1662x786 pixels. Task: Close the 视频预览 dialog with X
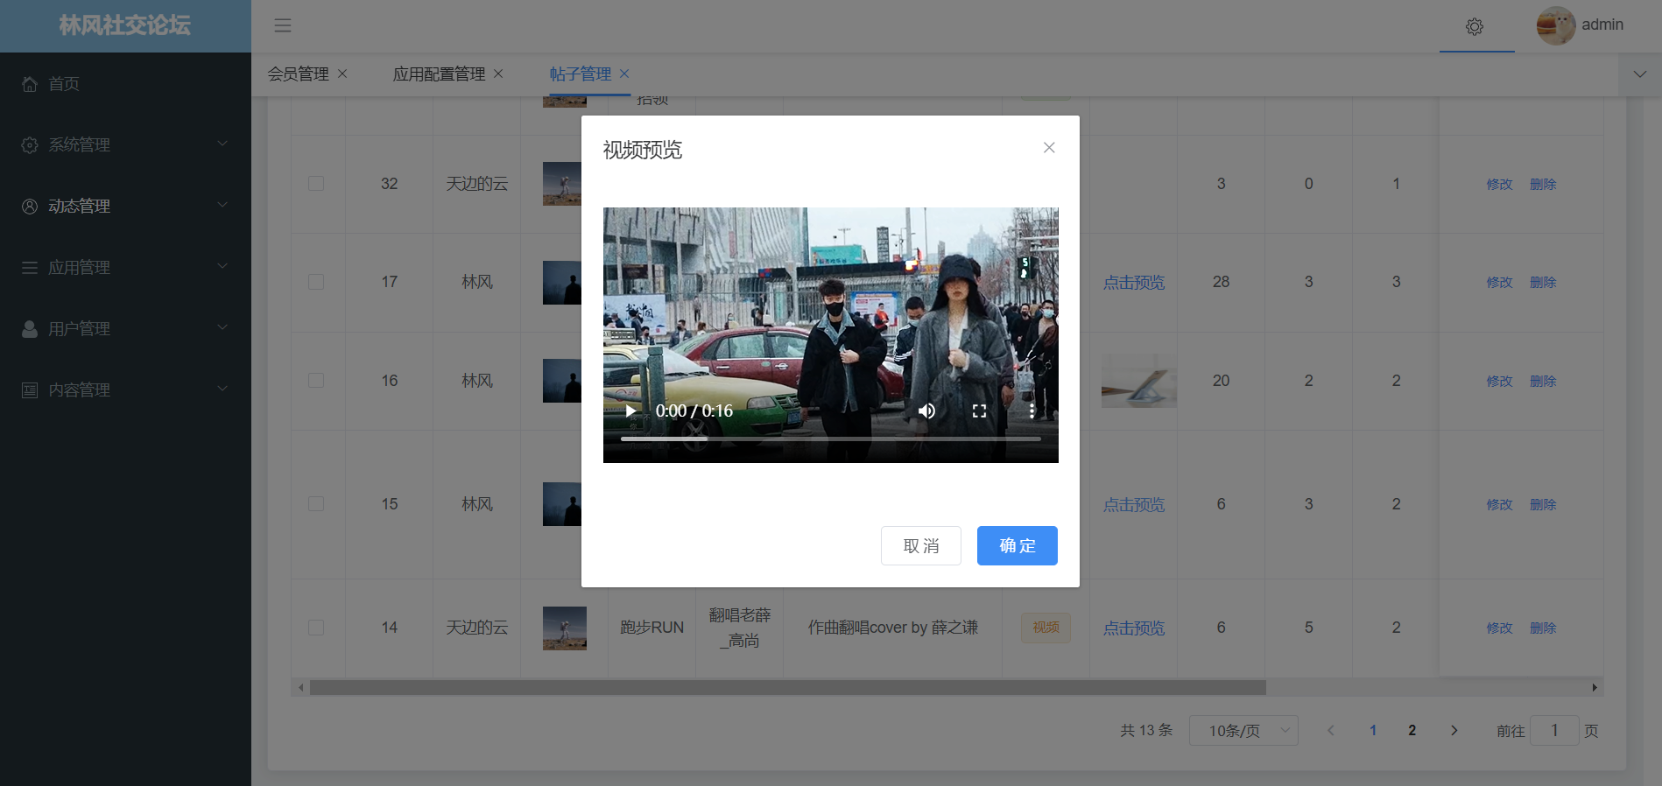point(1048,148)
